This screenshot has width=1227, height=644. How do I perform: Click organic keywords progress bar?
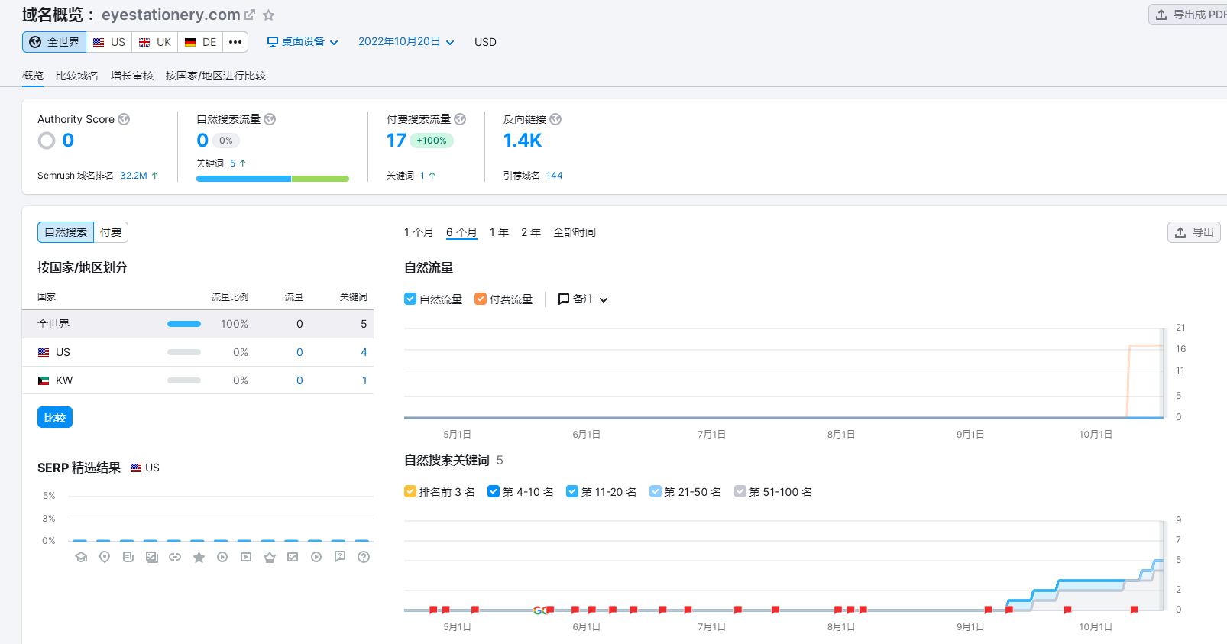tap(273, 179)
